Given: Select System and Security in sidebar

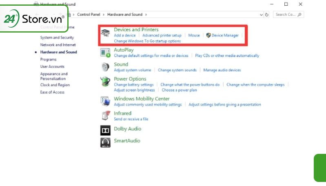Looking at the screenshot, I should point(57,37).
